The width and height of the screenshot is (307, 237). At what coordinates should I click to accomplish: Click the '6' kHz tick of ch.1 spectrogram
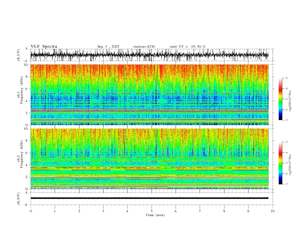pos(27,89)
